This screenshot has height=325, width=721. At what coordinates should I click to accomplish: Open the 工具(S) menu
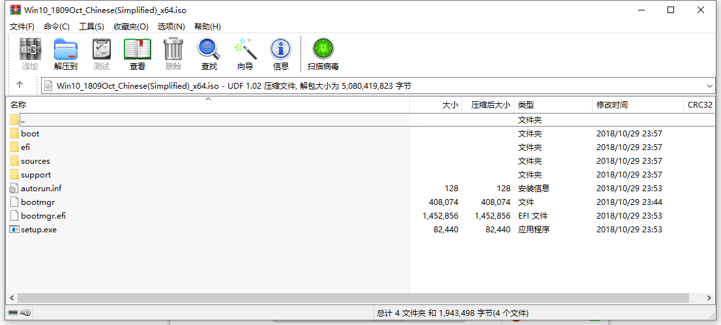coord(91,27)
